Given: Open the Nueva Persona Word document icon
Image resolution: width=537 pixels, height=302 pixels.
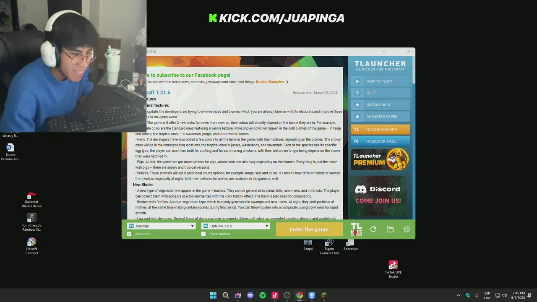Looking at the screenshot, I should (10, 152).
